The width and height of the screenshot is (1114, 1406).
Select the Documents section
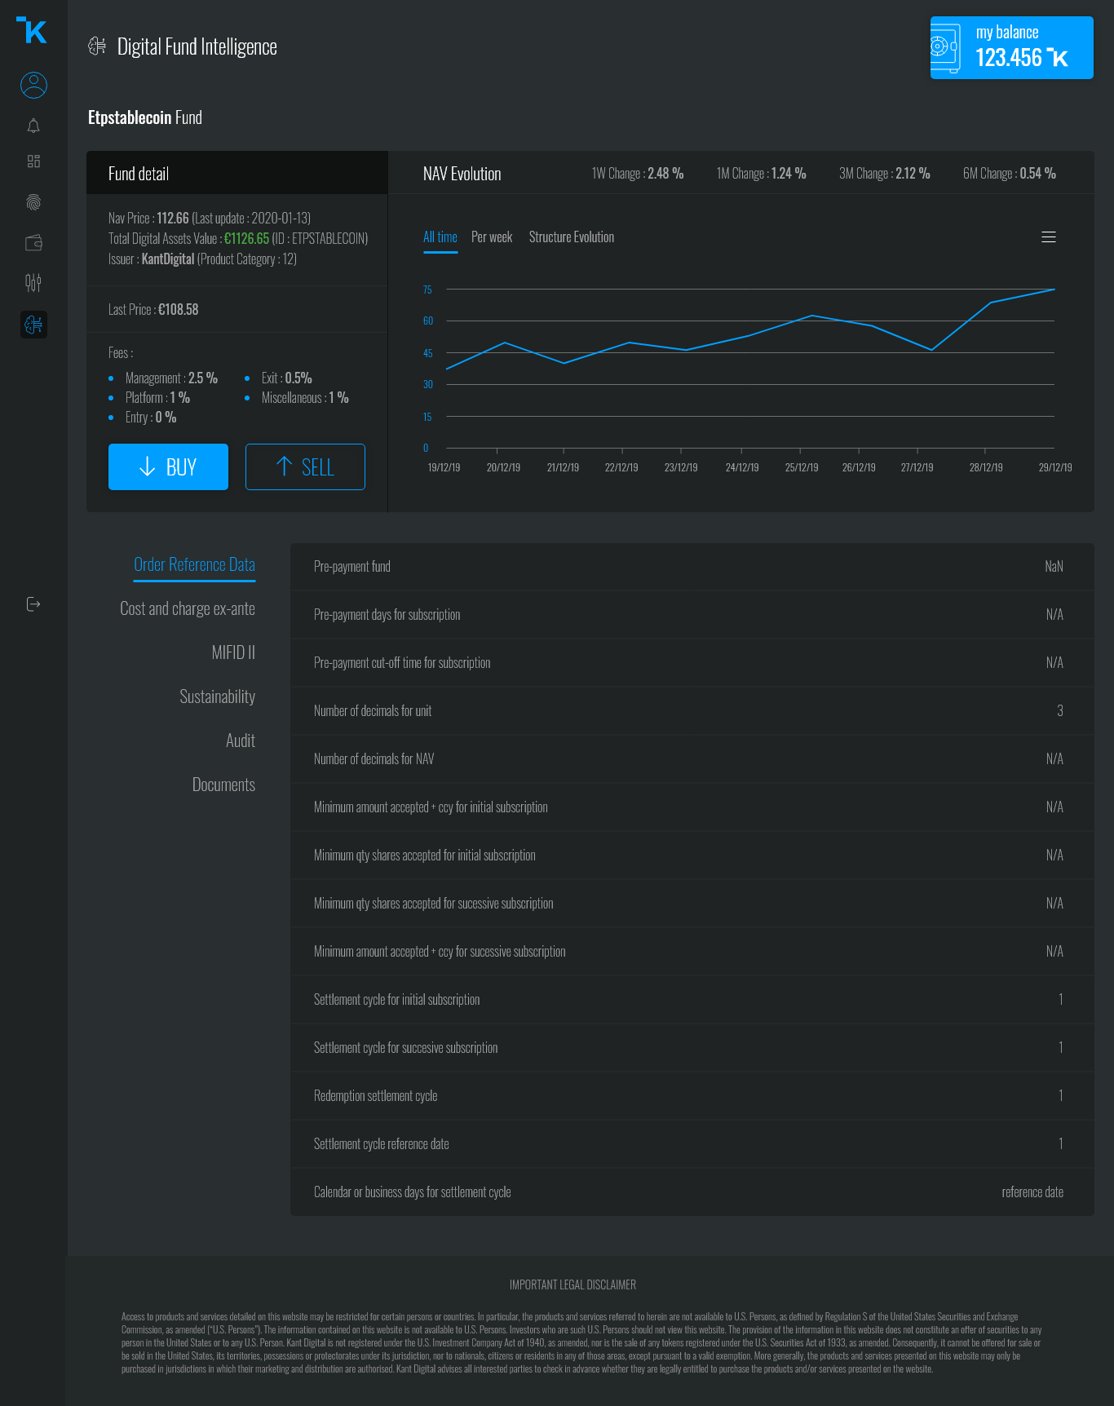(x=223, y=785)
